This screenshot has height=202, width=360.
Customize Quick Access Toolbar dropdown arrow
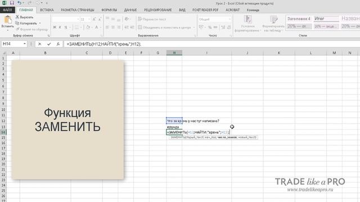coord(47,3)
